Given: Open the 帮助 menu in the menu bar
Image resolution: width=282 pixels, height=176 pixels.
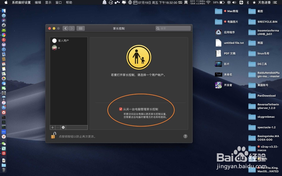Looking at the screenshot, I should pos(69,3).
